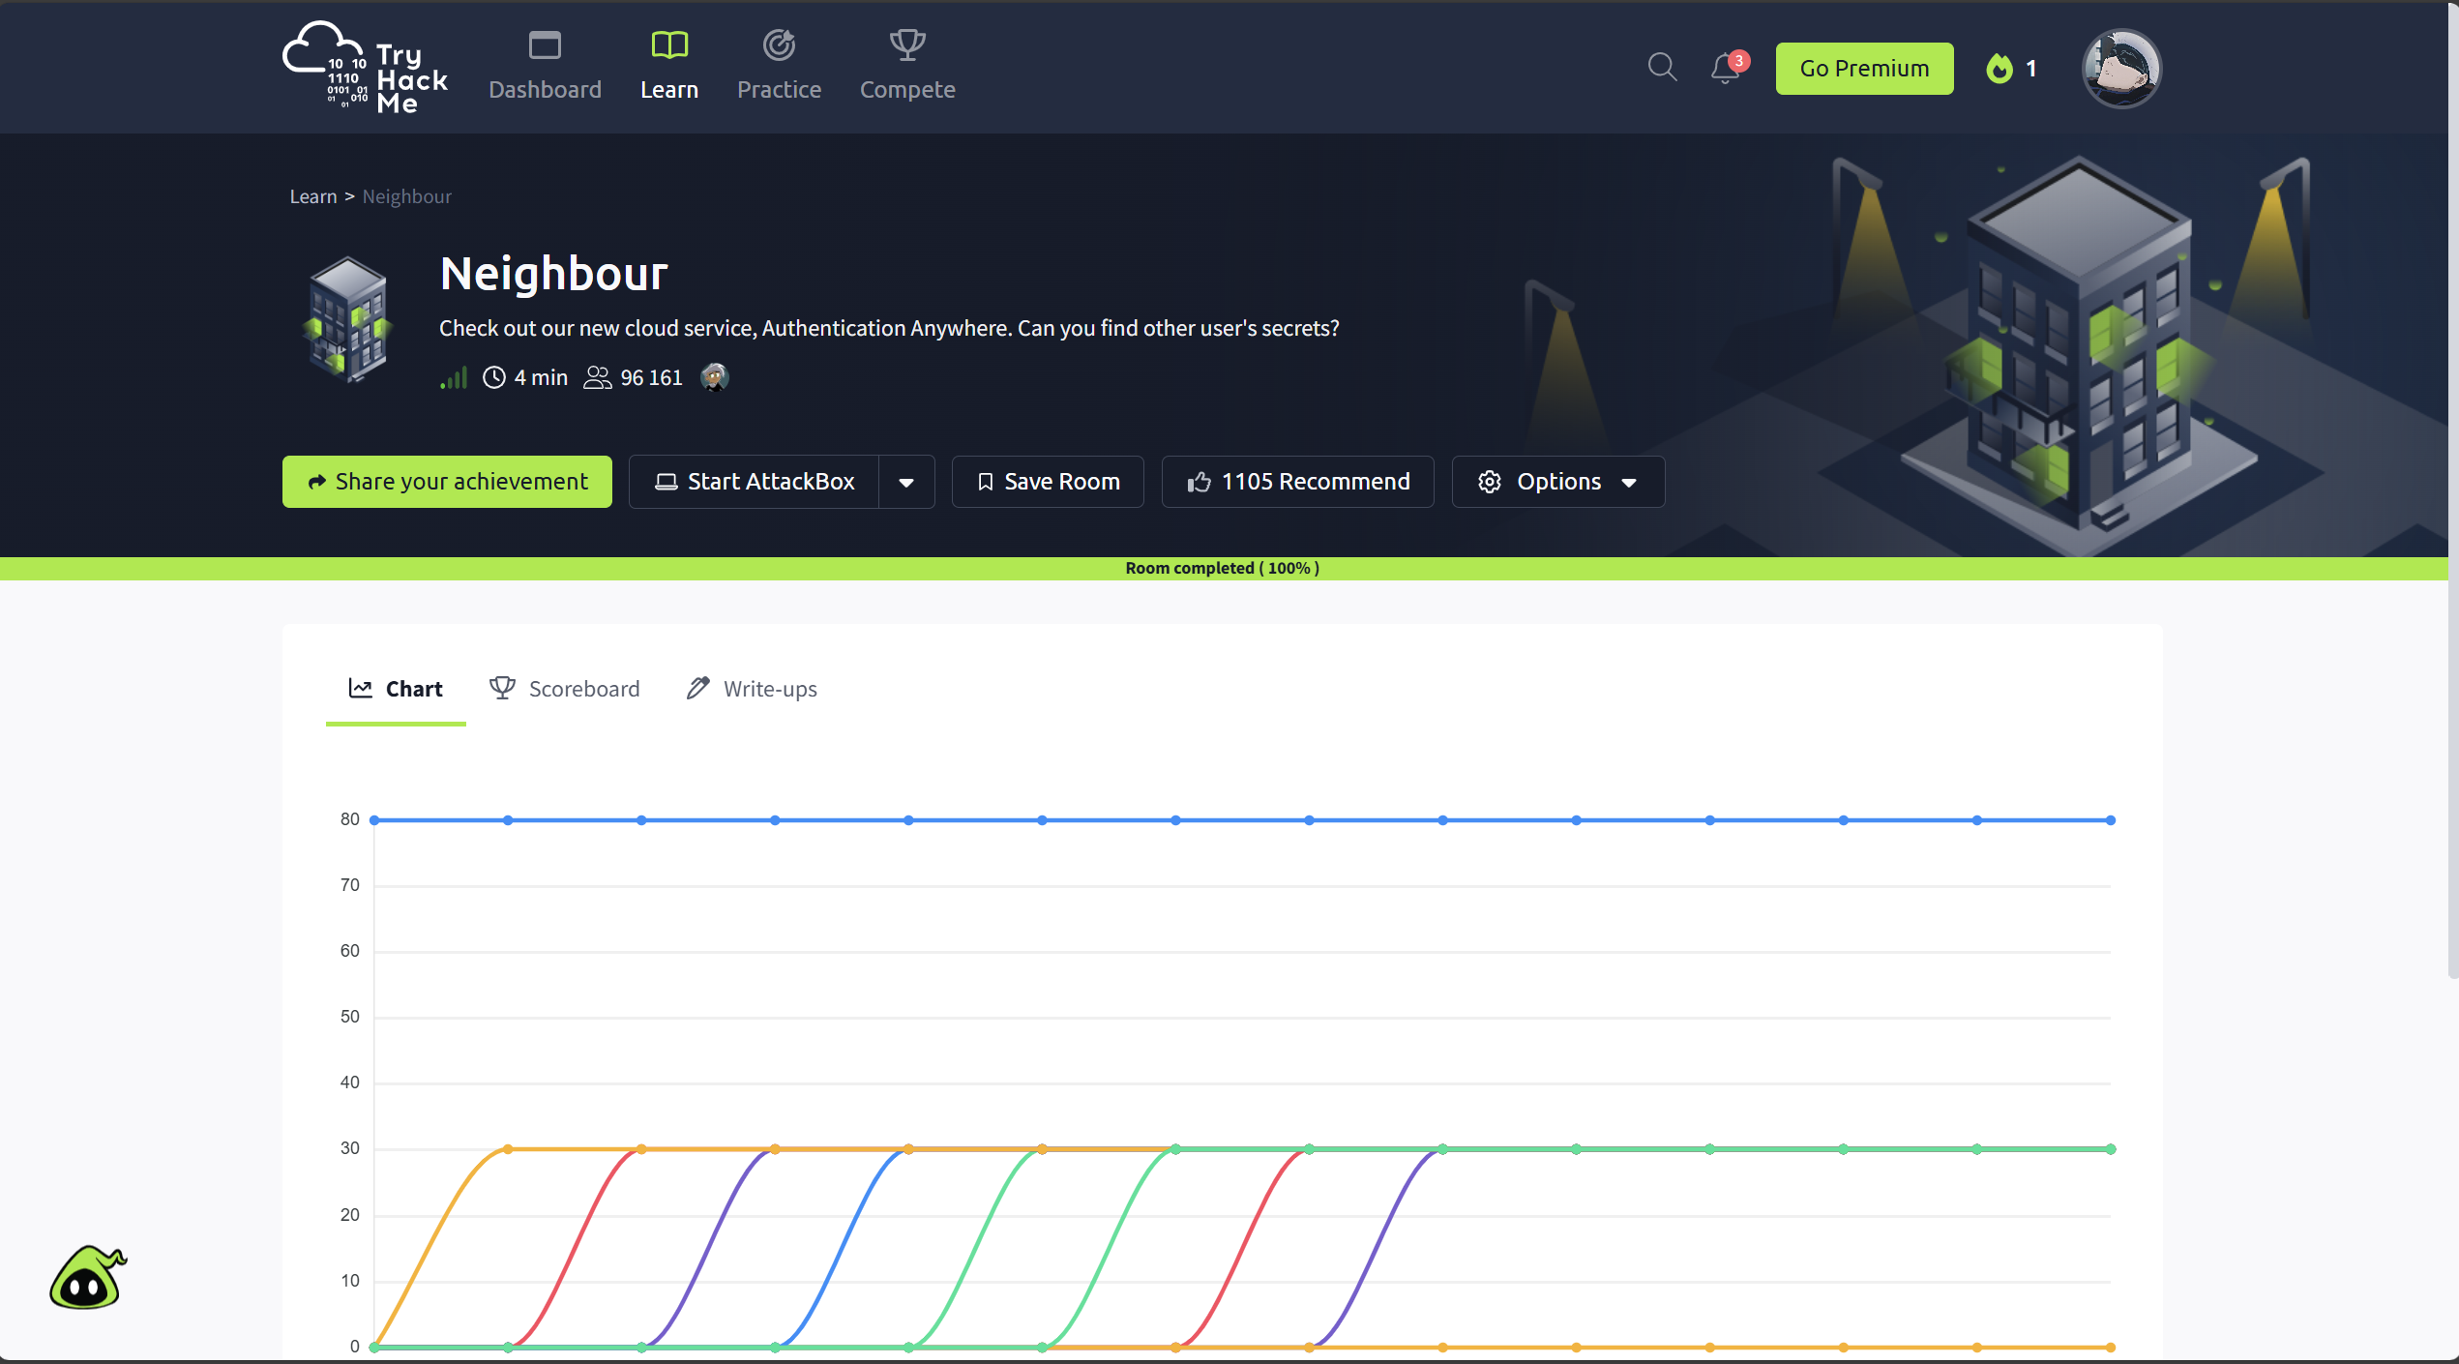Image resolution: width=2459 pixels, height=1364 pixels.
Task: Toggle Save Room bookmark
Action: (x=1048, y=482)
